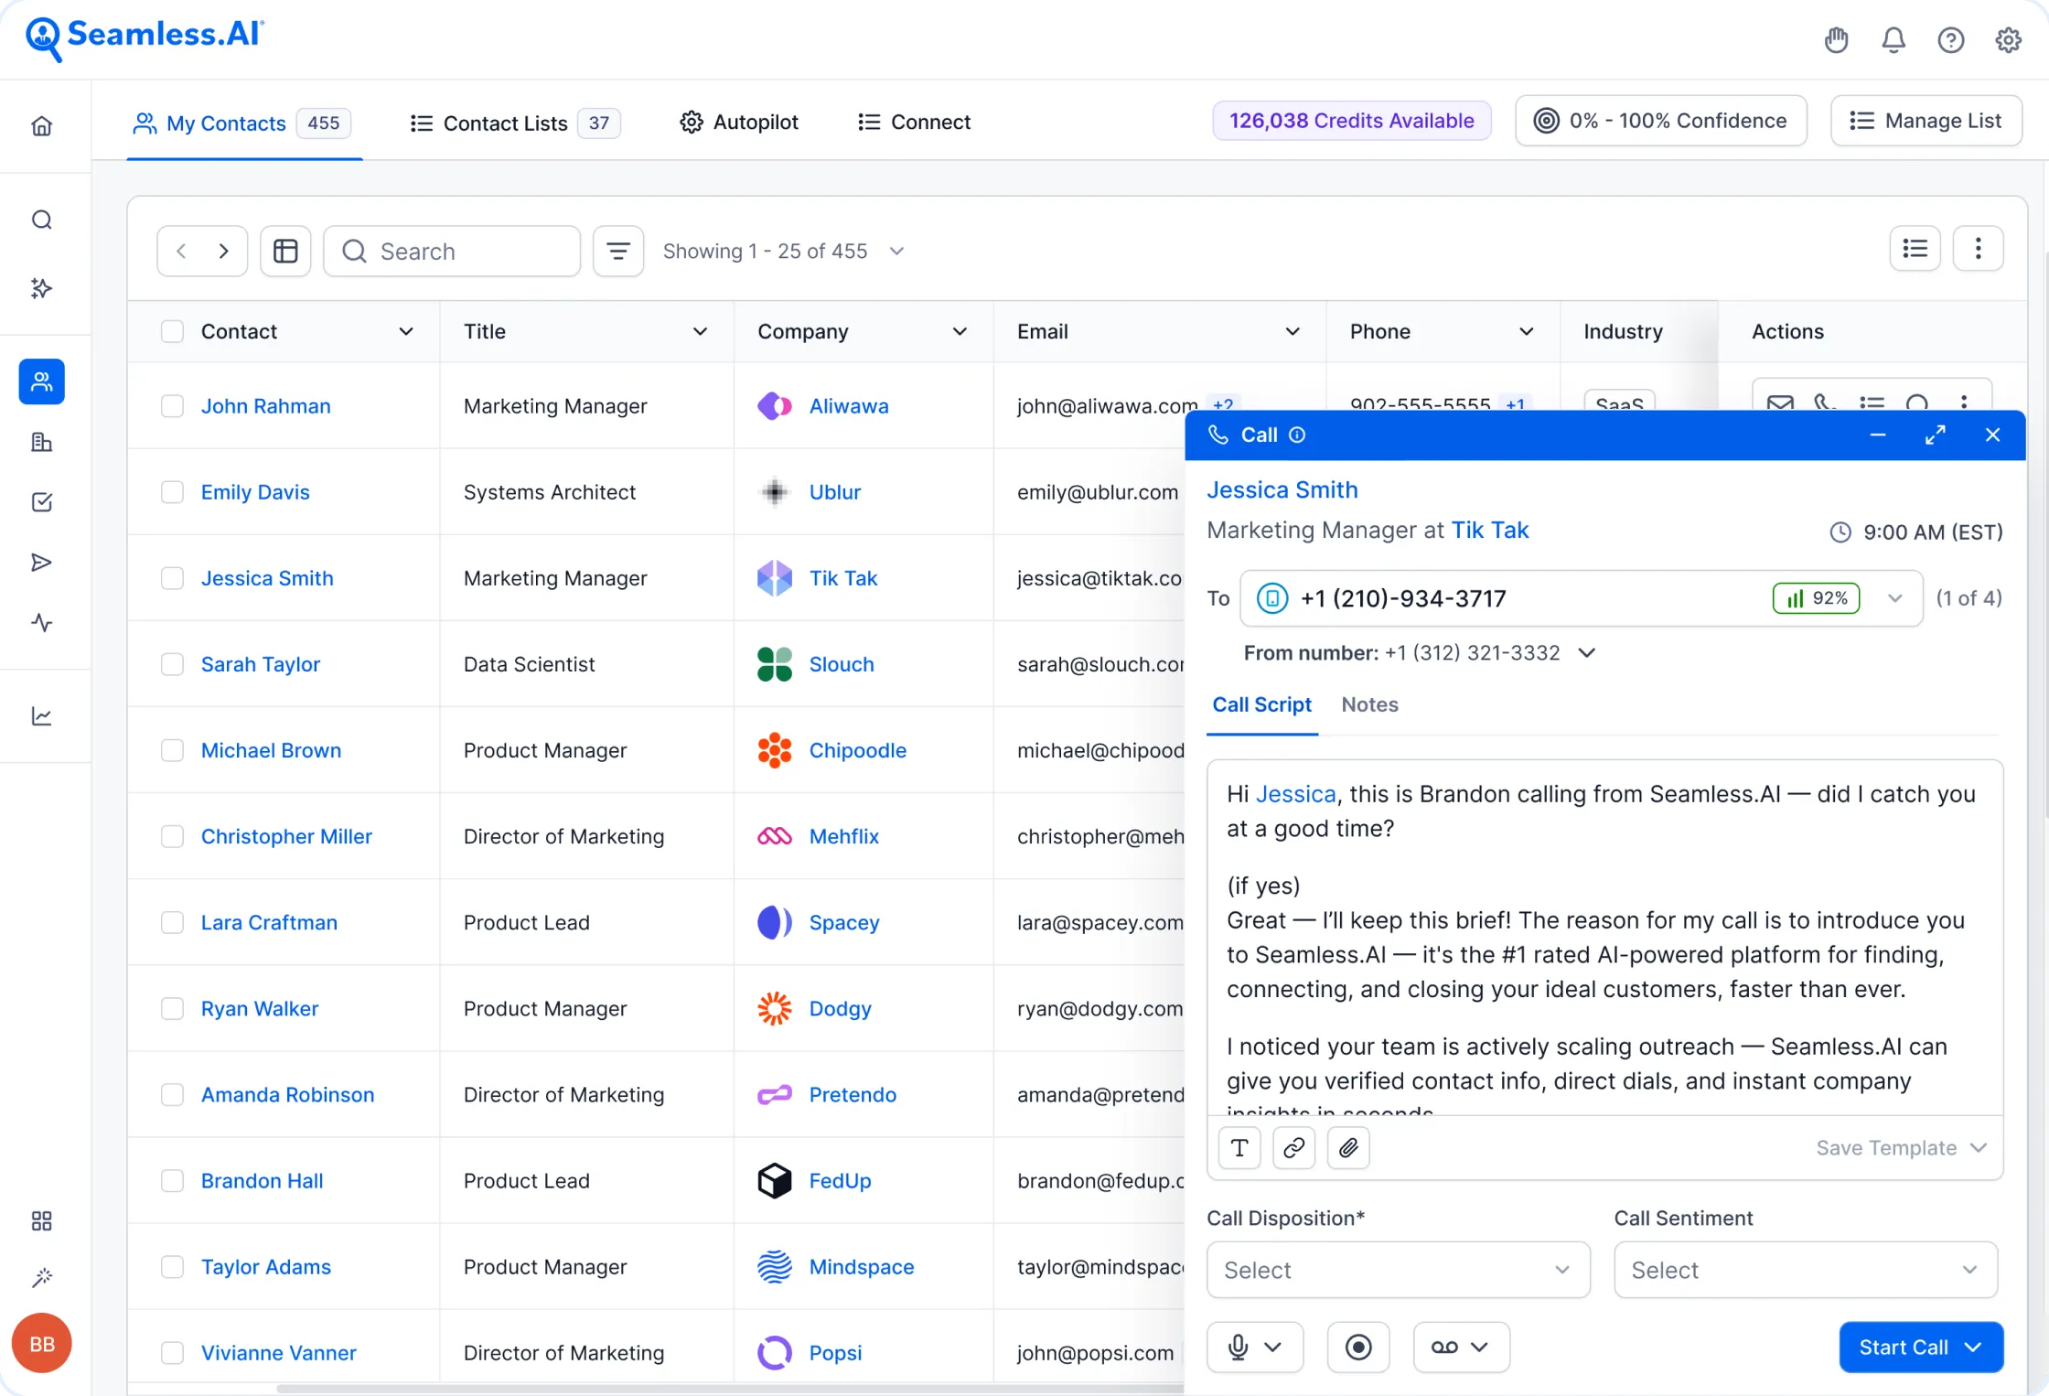
Task: Expand the From number dropdown
Action: [x=1587, y=652]
